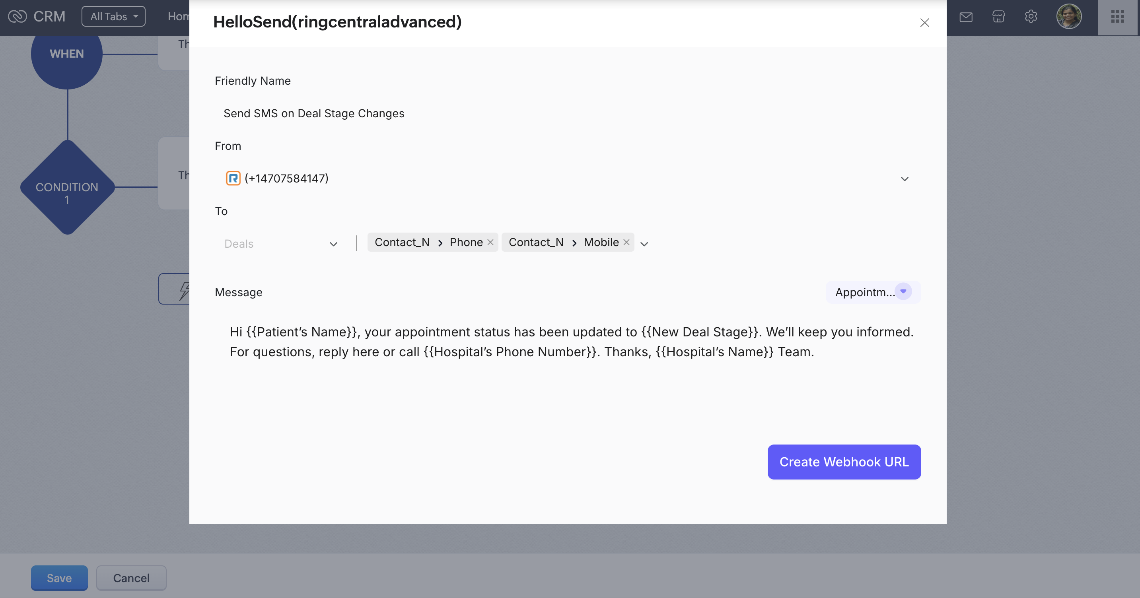
Task: Select the Contact_N Mobile recipient tag
Action: tap(567, 243)
